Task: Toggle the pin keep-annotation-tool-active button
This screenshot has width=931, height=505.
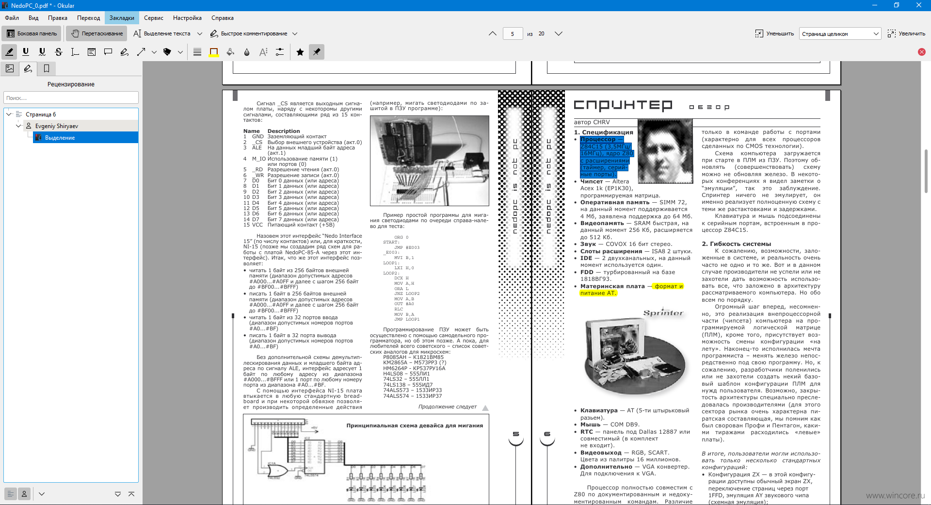Action: click(x=317, y=52)
